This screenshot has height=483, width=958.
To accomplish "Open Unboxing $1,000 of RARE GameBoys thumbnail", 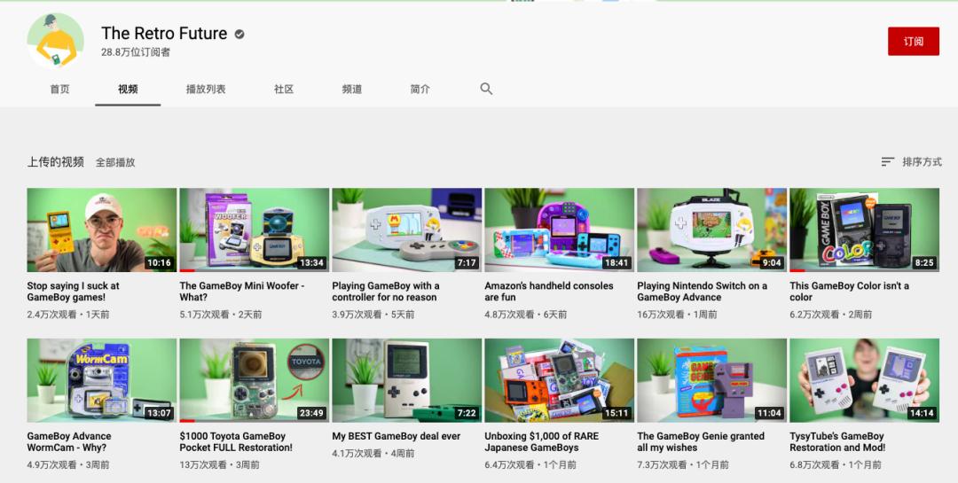I will coord(559,380).
